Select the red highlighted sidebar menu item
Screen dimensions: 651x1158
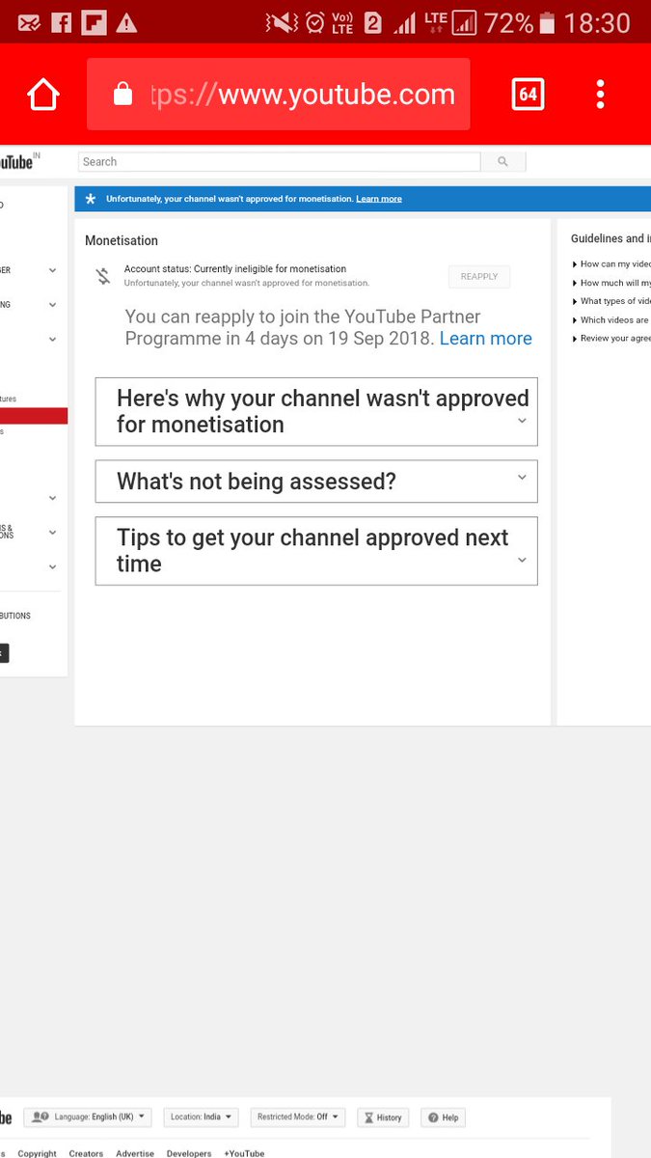[34, 416]
